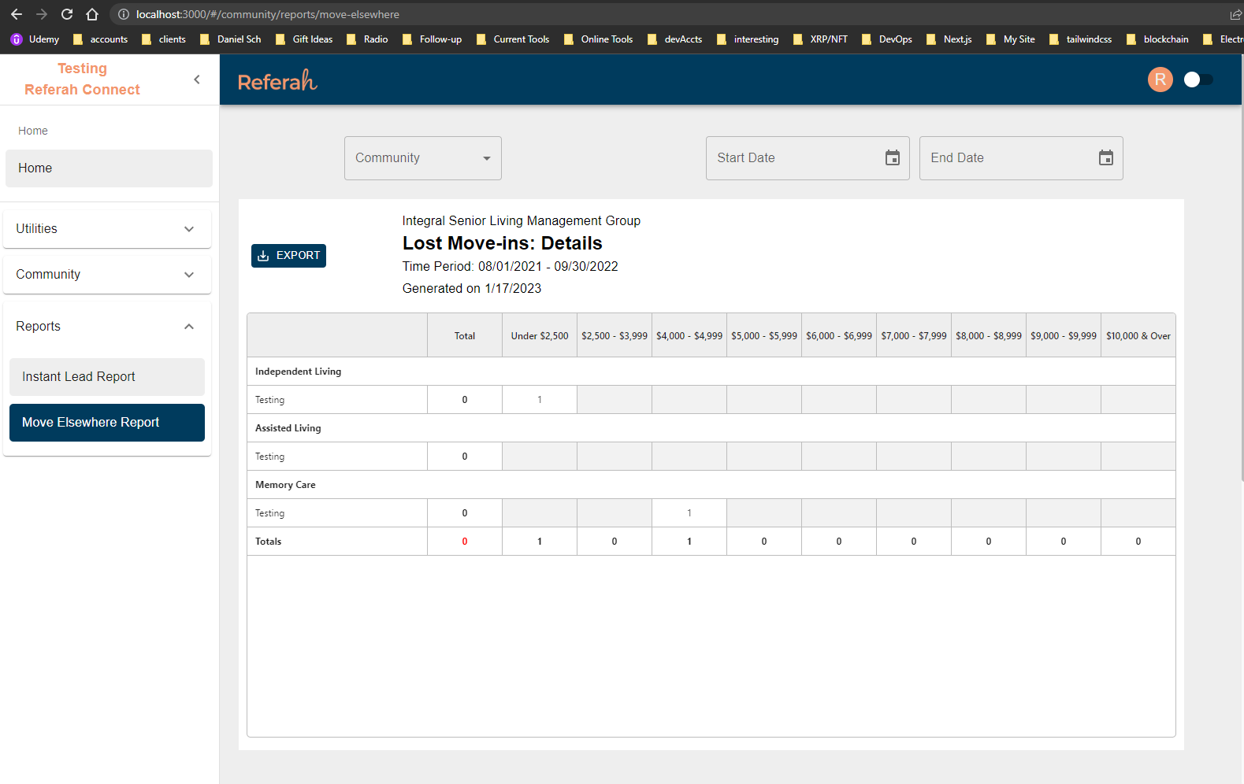Open the Instant Lead Report
This screenshot has height=784, width=1244.
click(107, 377)
